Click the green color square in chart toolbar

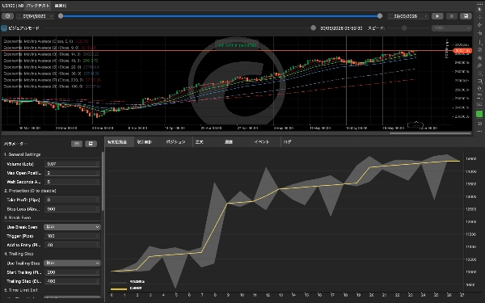tap(479, 114)
